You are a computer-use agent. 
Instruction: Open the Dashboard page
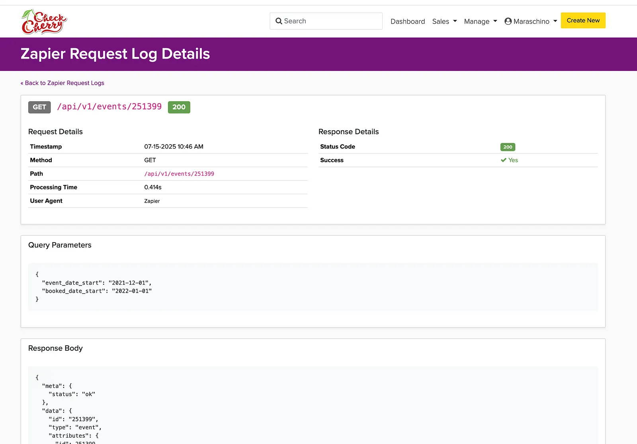point(408,22)
